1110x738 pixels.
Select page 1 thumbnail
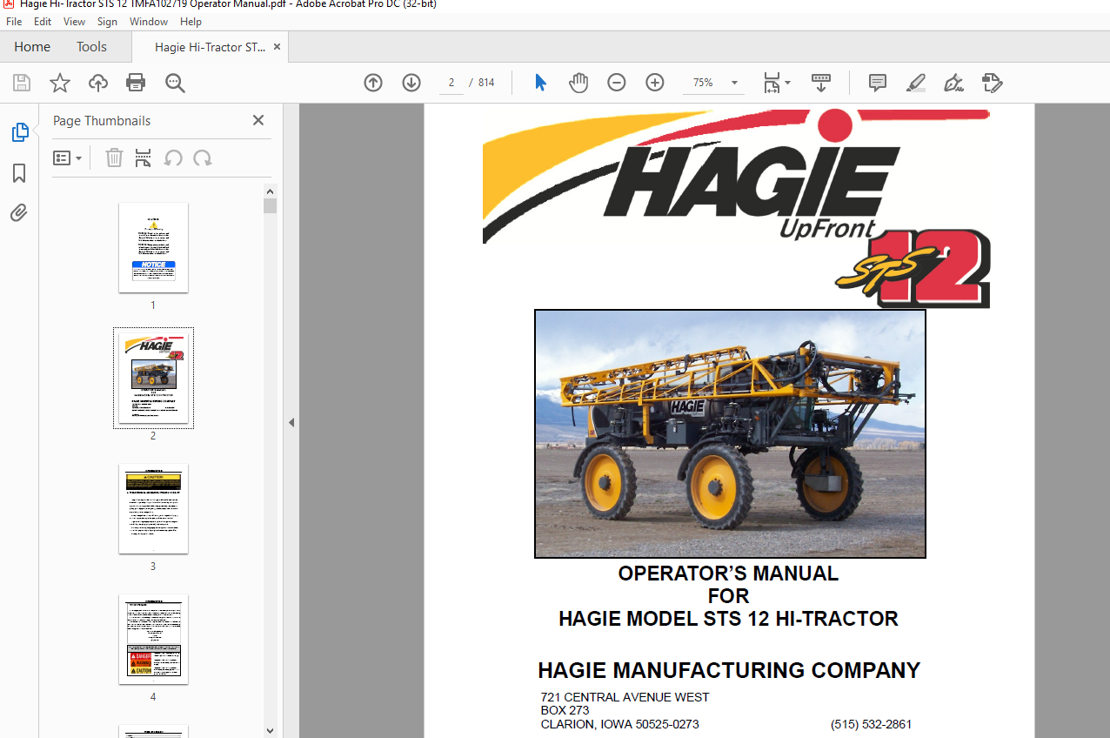point(153,248)
